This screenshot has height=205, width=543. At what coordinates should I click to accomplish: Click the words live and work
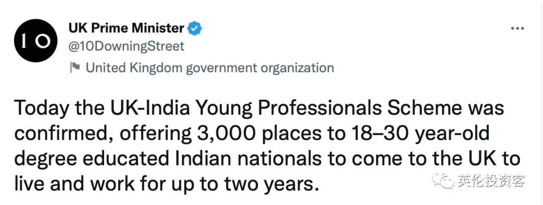74,183
